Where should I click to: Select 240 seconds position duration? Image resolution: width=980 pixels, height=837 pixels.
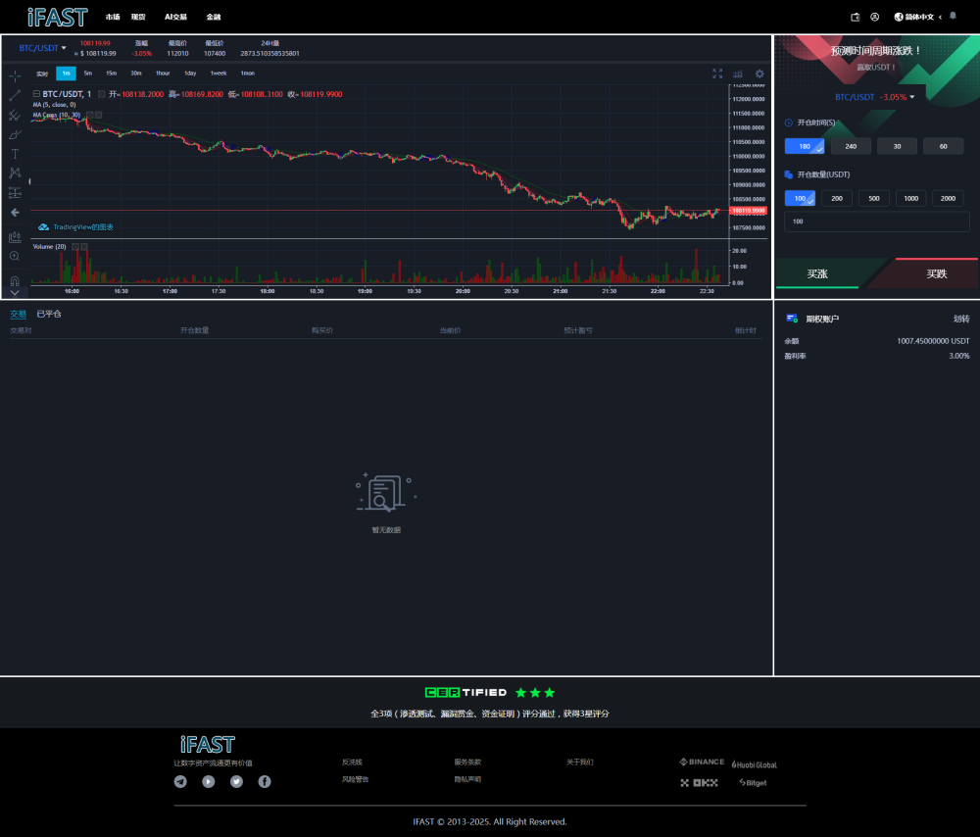(851, 146)
